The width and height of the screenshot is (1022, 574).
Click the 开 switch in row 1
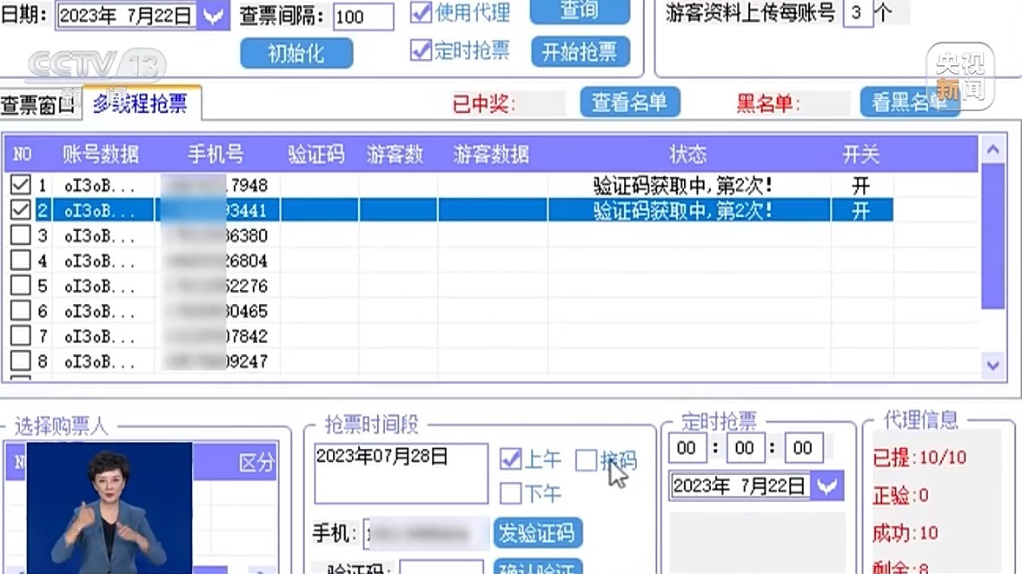[860, 185]
